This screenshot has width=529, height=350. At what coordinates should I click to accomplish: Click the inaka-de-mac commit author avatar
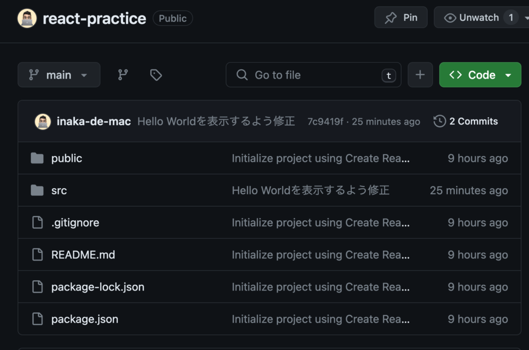click(43, 121)
